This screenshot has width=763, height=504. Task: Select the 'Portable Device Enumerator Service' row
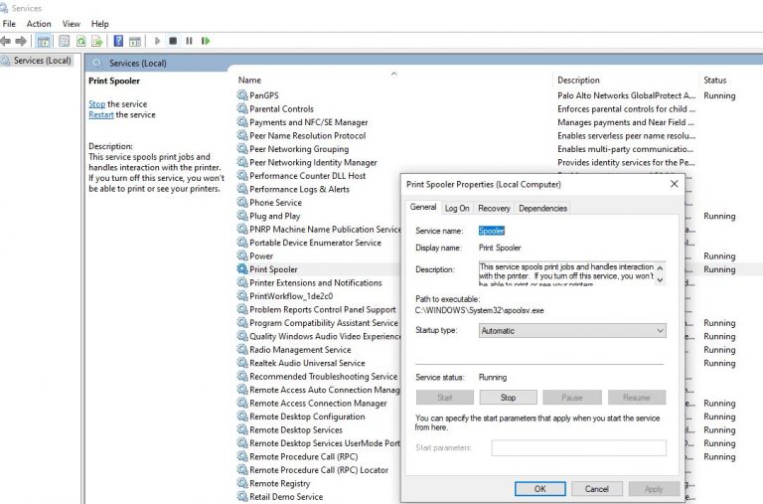coord(315,243)
